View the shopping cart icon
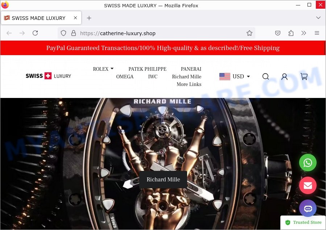The height and width of the screenshot is (230, 326). 304,77
